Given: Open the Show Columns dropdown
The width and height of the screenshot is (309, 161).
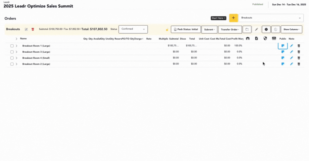Looking at the screenshot, I should click(291, 30).
